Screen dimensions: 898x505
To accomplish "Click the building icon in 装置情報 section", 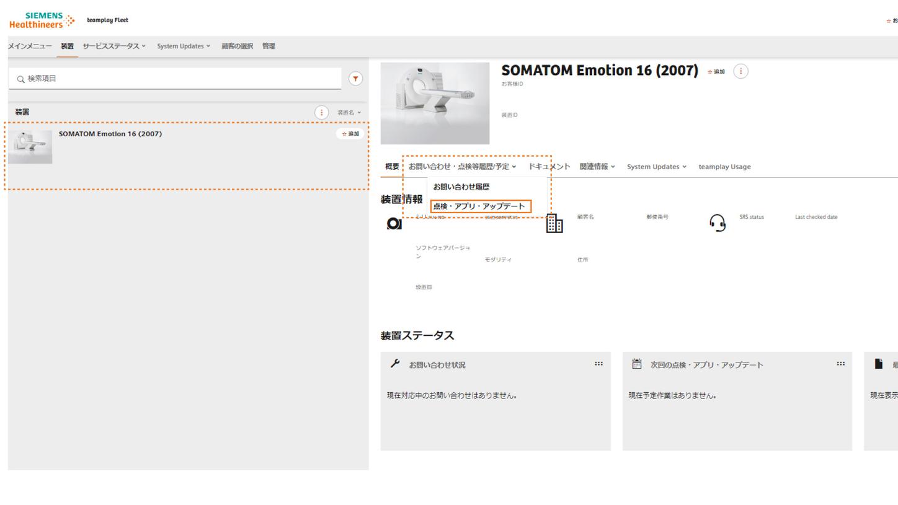I will pyautogui.click(x=554, y=224).
